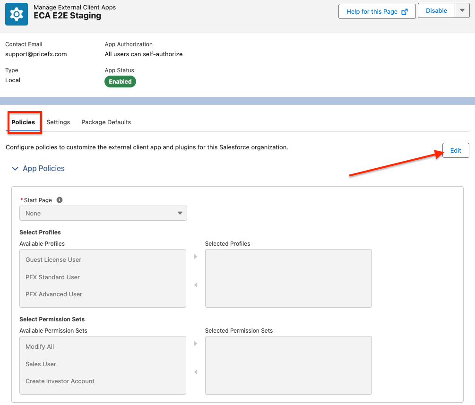The height and width of the screenshot is (405, 475).
Task: Click the Start Page info icon
Action: click(x=60, y=200)
